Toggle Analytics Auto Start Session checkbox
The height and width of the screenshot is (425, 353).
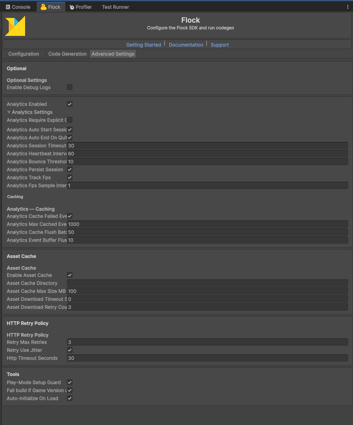click(x=70, y=130)
